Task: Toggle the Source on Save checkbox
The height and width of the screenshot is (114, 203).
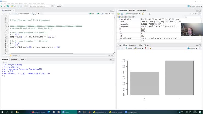Action: pos(18,14)
